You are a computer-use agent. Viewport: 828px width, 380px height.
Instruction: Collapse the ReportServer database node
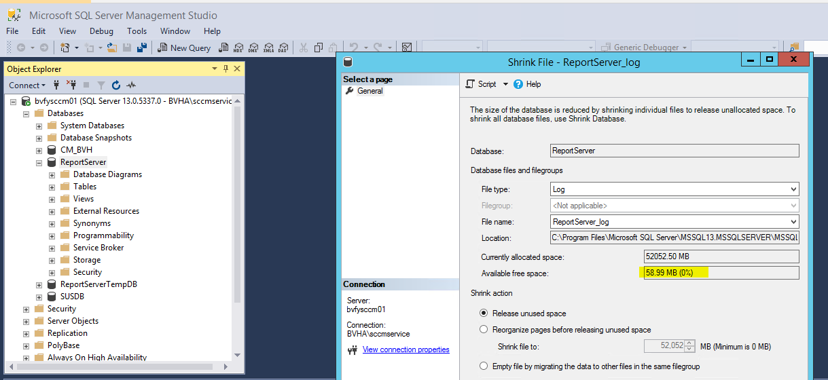click(x=39, y=162)
